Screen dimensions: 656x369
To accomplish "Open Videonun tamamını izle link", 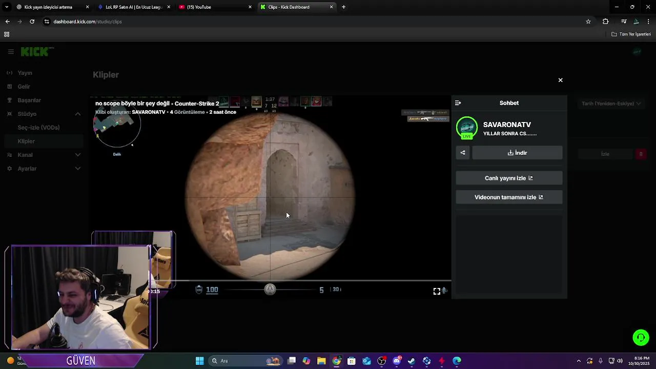I will click(509, 197).
